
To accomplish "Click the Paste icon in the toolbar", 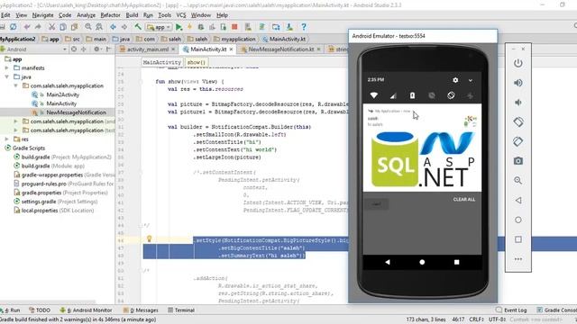I will tap(74, 27).
